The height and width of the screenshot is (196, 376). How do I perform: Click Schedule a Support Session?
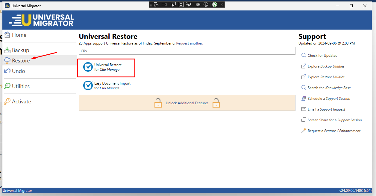[329, 99]
